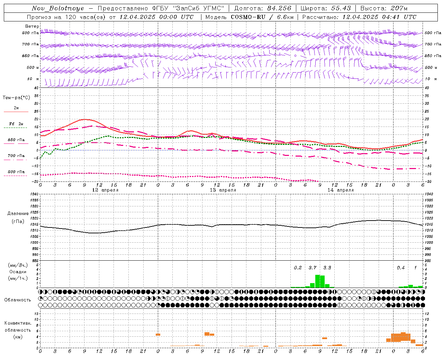The width and height of the screenshot is (443, 354).
Task: Click the precipitation total "3.3"
Action: pos(327,268)
